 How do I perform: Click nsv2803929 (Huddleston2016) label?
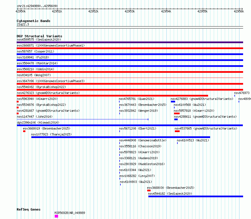click(142, 164)
